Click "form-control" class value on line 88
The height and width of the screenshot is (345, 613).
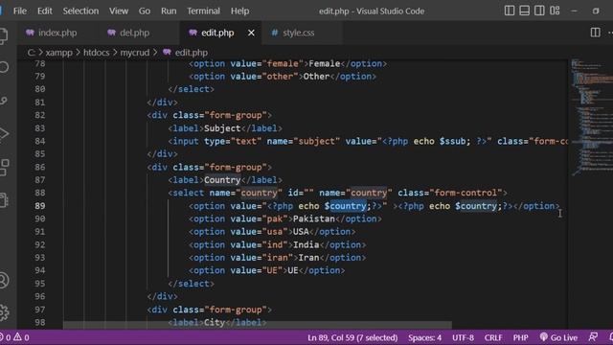click(x=465, y=193)
